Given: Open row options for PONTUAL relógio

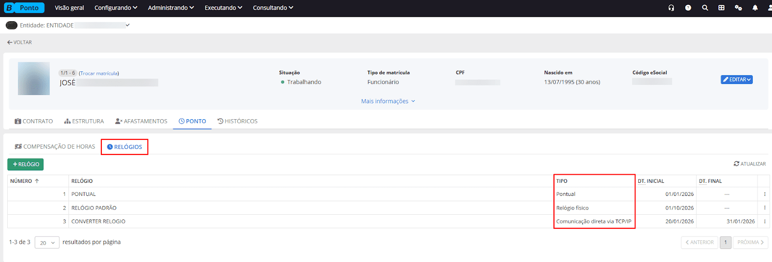Looking at the screenshot, I should point(764,194).
